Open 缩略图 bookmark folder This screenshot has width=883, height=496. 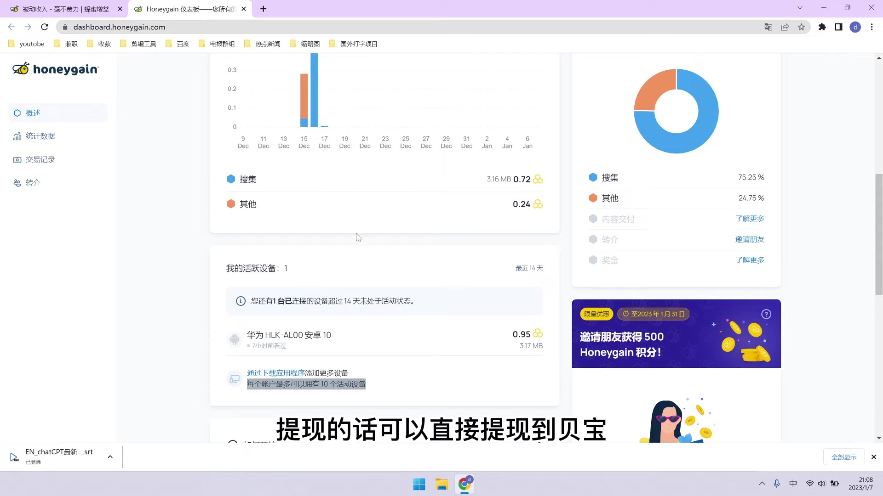pos(305,44)
